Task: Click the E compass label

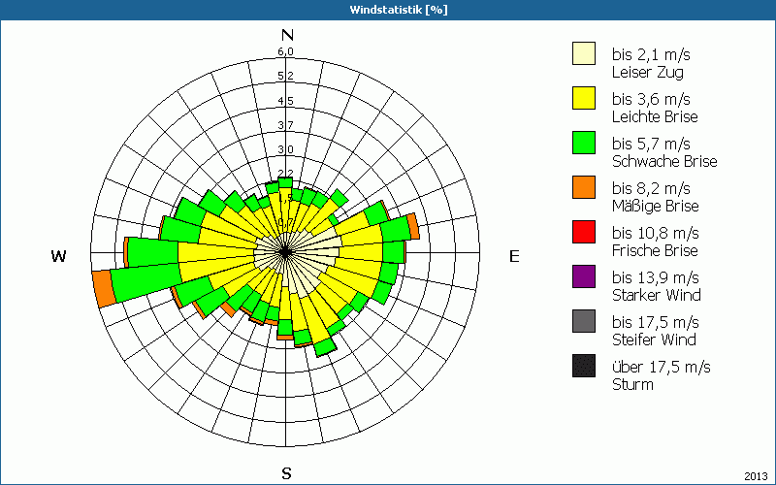Action: tap(514, 256)
